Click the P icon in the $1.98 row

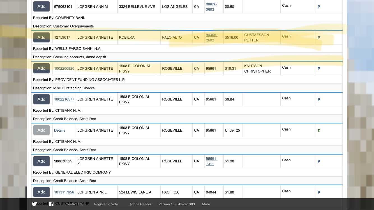click(x=319, y=161)
